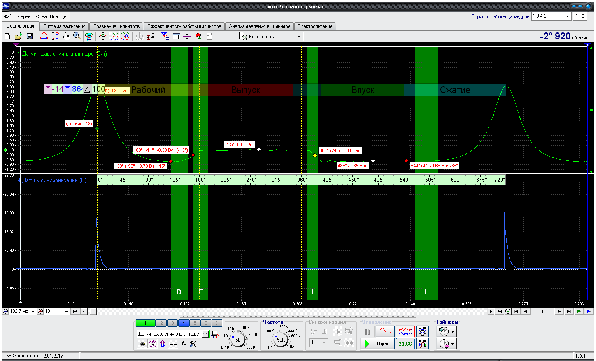The image size is (596, 361).
Task: Click the crossed green-red waveform toolbar icon
Action: click(103, 37)
